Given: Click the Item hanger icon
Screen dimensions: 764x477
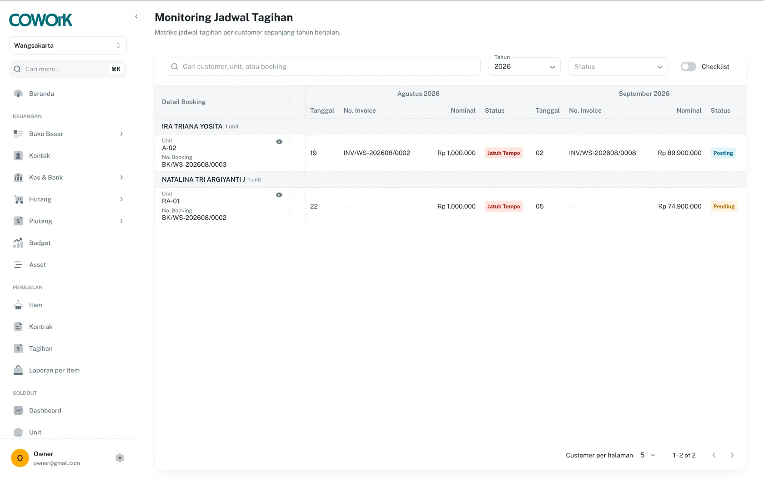Looking at the screenshot, I should coord(18,305).
